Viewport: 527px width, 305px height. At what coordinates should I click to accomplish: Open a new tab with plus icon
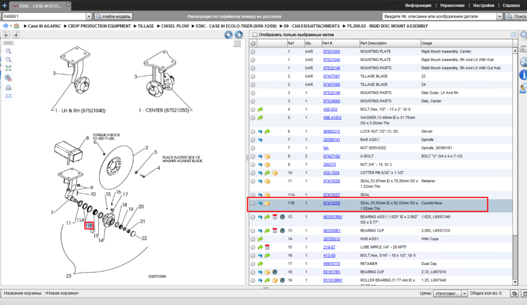(x=4, y=5)
